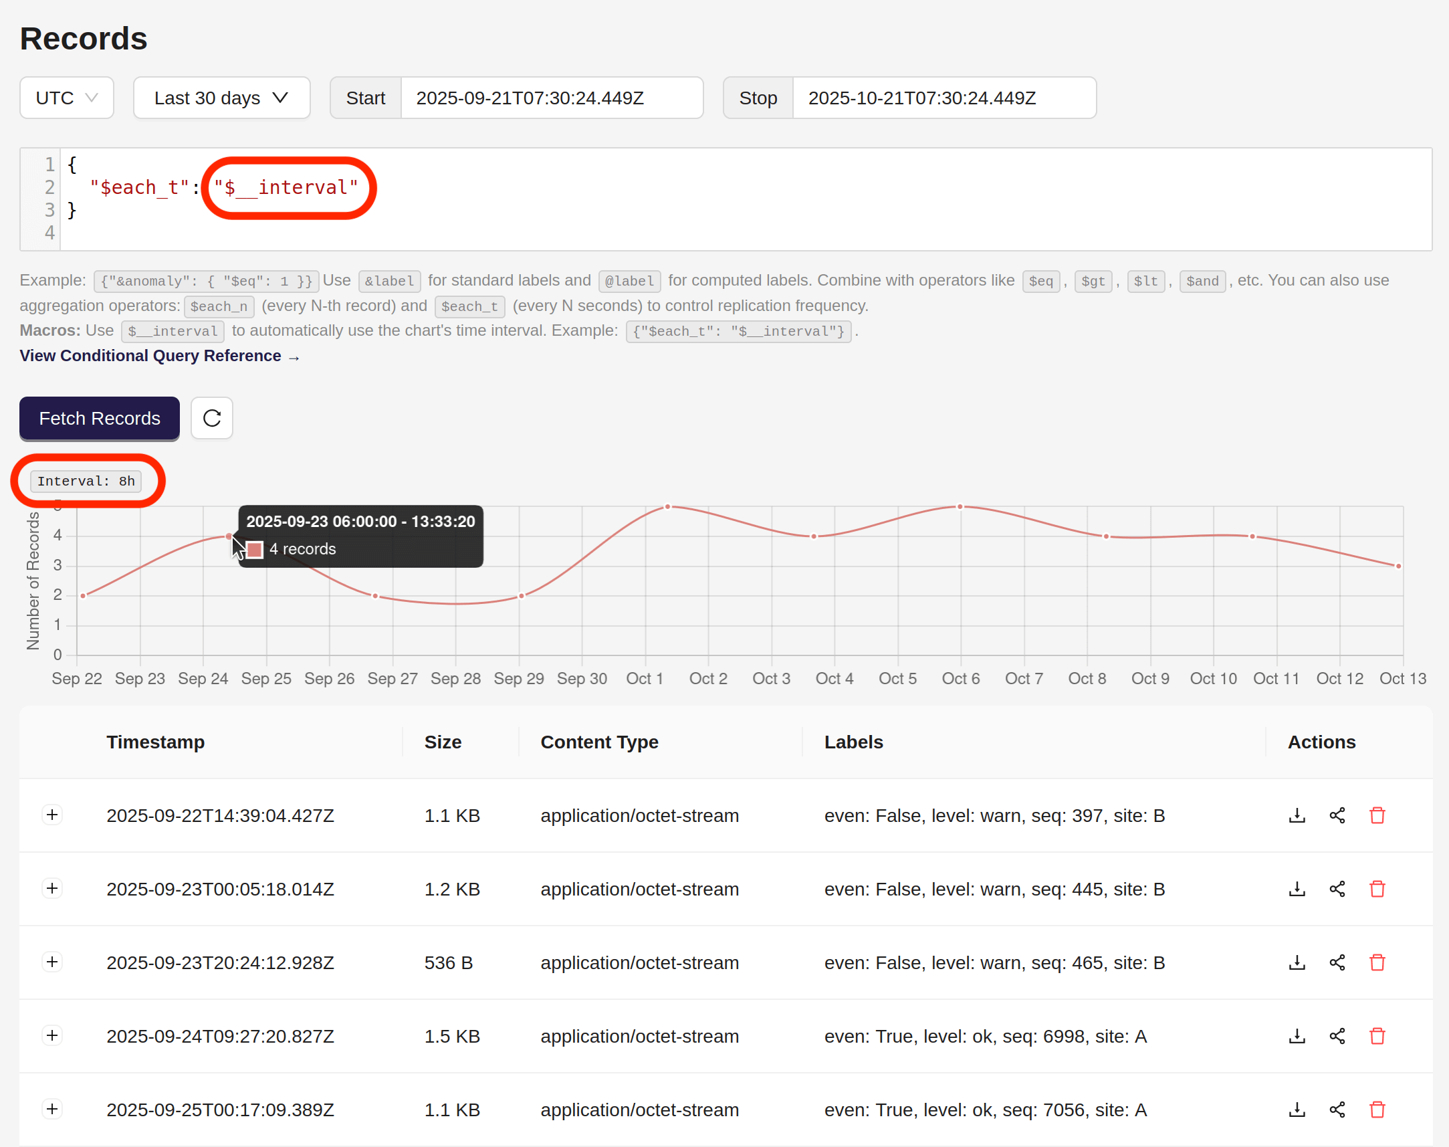This screenshot has width=1449, height=1147.
Task: Download the 1.5 KB record
Action: (x=1296, y=1035)
